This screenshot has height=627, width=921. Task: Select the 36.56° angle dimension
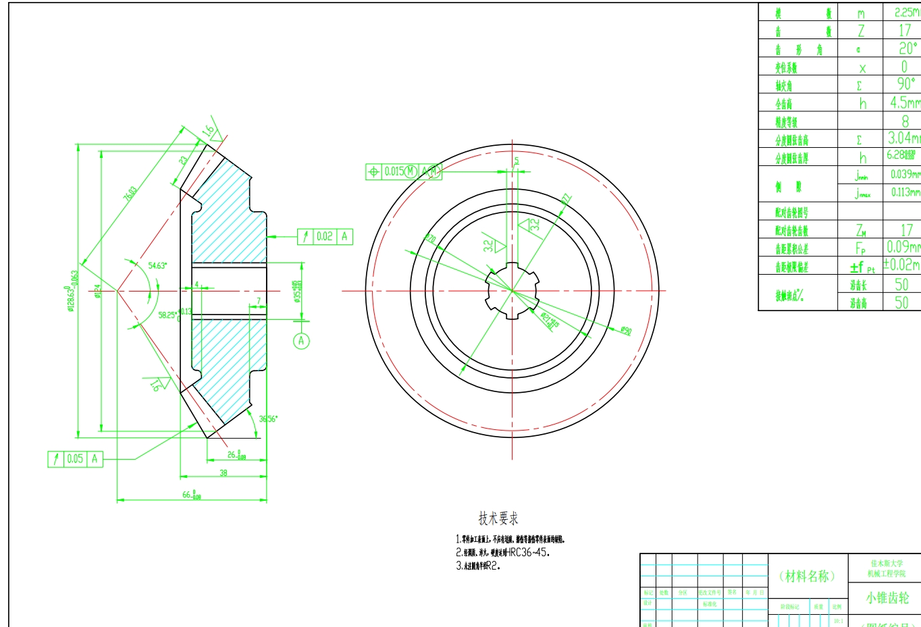[x=268, y=419]
